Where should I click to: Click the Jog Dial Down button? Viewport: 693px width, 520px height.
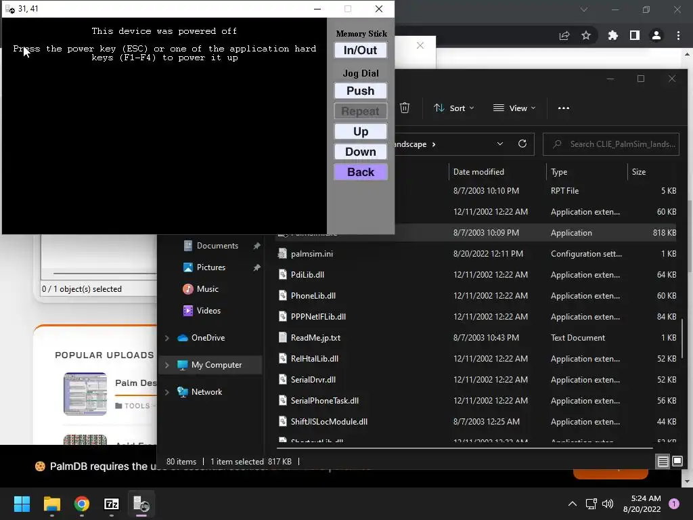tap(360, 152)
